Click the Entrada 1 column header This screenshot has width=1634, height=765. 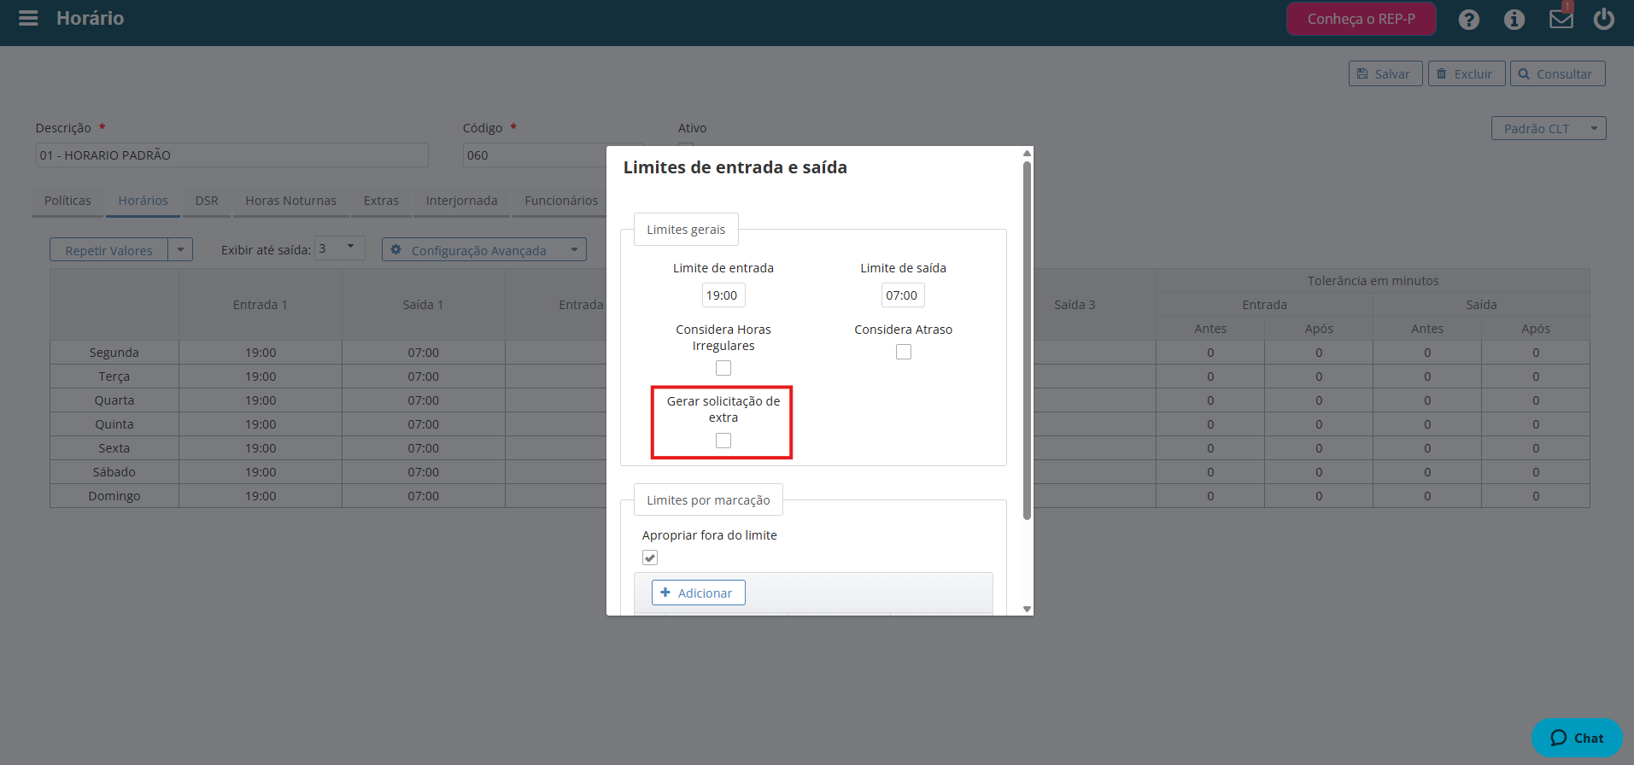[261, 305]
